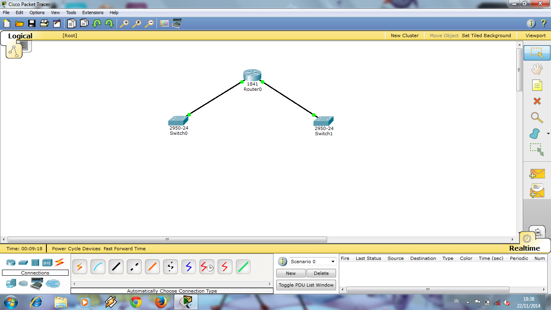Screen dimensions: 551x310
Task: Select the End Devices category
Action: point(11,284)
